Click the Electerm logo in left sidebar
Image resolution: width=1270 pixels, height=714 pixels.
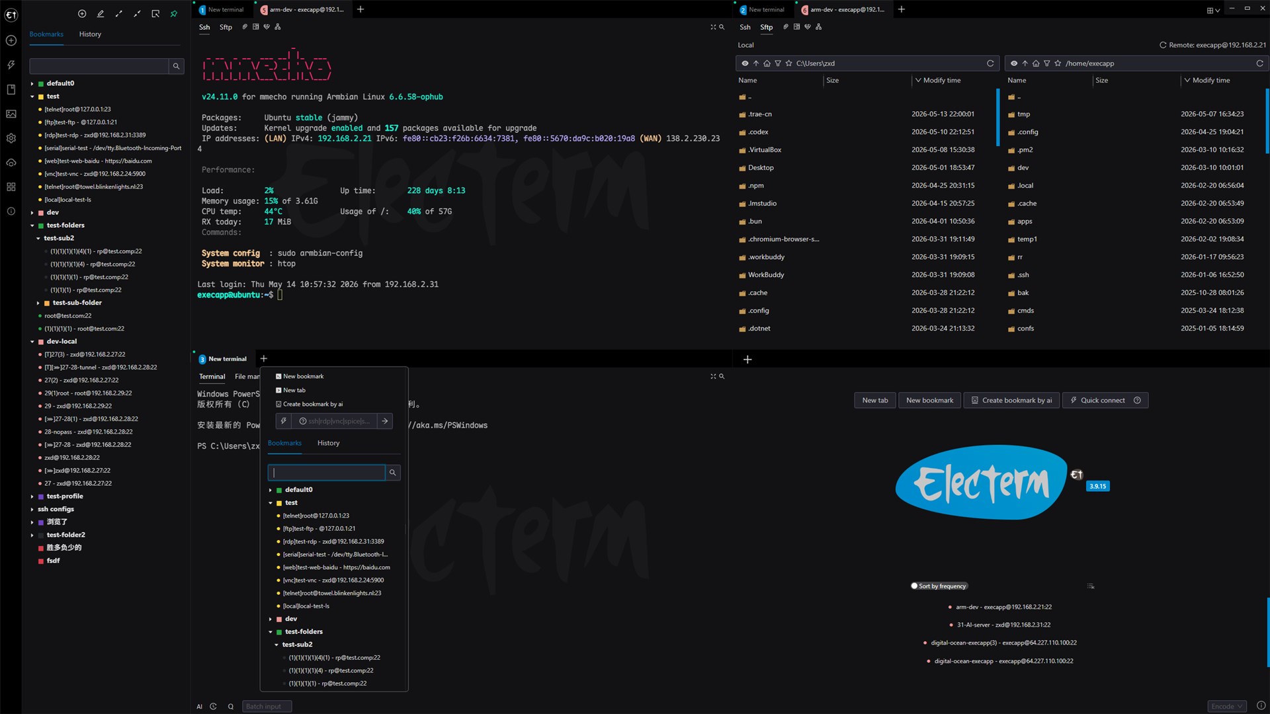[x=11, y=15]
